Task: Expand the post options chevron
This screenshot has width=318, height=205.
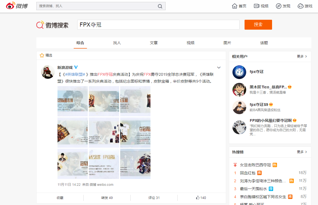Action: coord(219,68)
